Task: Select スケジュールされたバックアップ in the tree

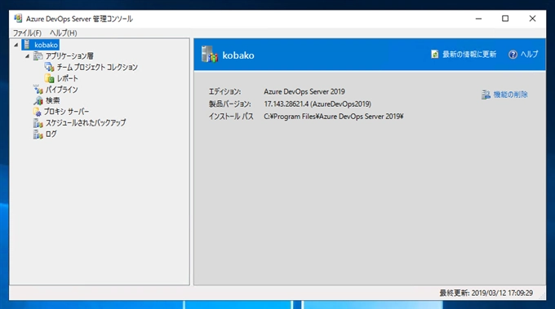Action: pos(86,122)
